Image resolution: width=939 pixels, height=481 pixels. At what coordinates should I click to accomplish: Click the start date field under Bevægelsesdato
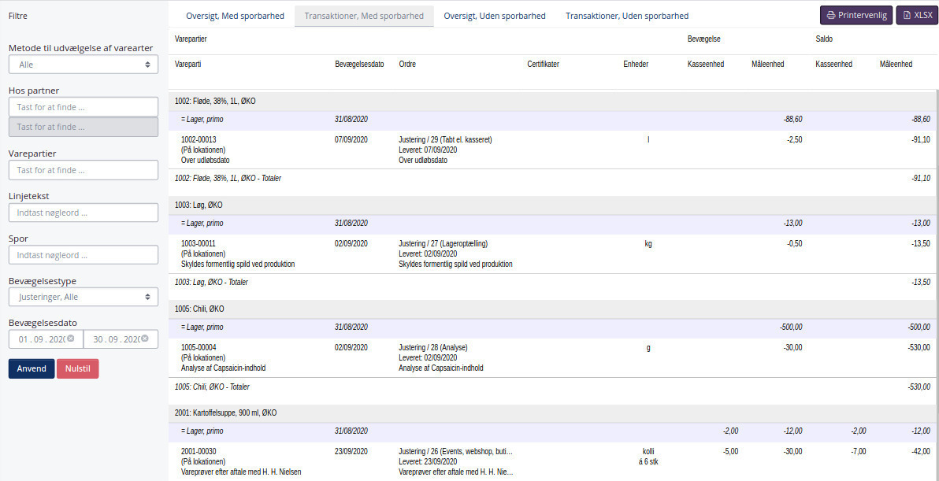click(x=38, y=339)
